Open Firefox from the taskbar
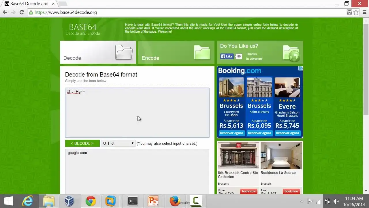Screen dimensions: 369x208 coord(175,201)
